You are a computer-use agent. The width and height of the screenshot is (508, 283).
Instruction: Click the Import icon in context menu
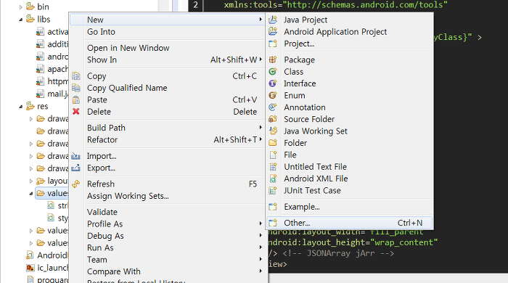tap(75, 156)
